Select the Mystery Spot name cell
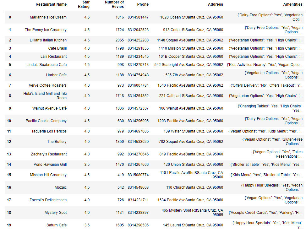306x233 pixels. (56, 213)
